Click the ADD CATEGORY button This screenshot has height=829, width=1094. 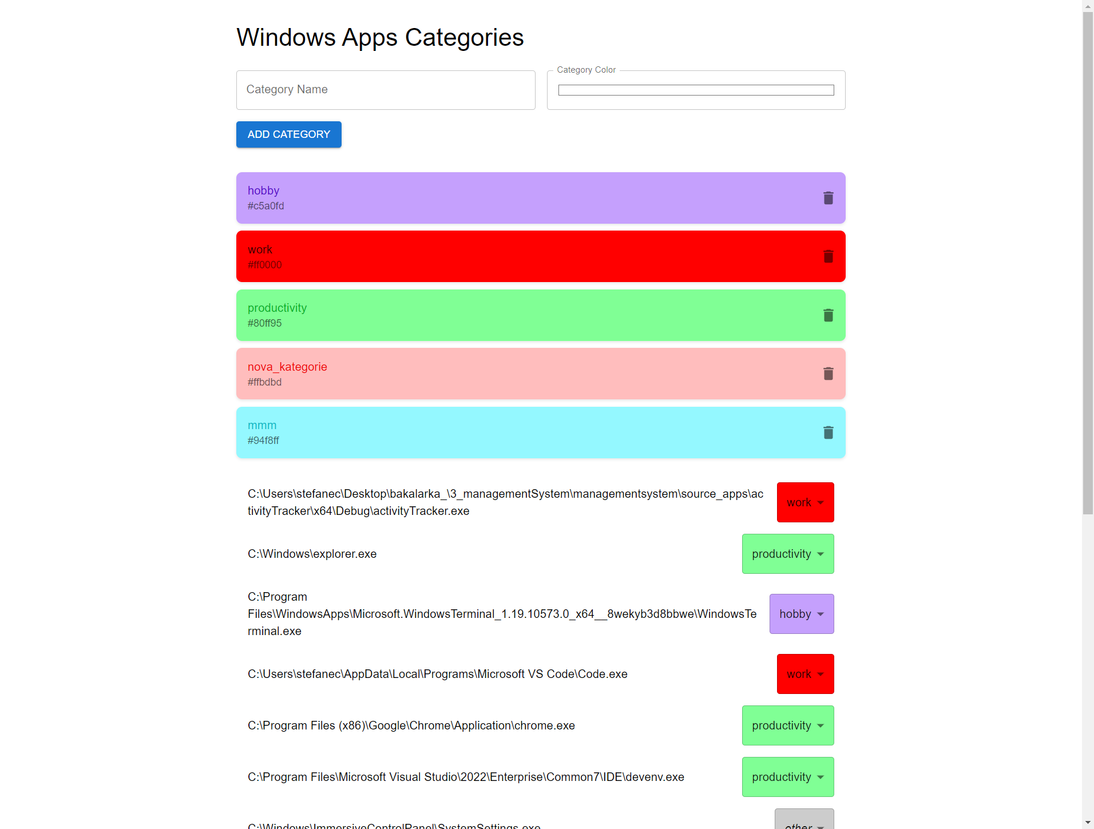[289, 134]
